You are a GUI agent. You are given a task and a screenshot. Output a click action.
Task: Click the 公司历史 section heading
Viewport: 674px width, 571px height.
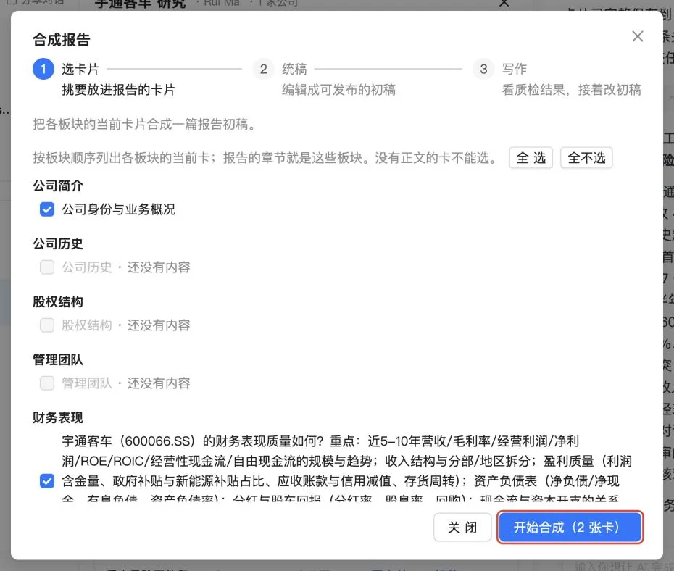(x=58, y=243)
